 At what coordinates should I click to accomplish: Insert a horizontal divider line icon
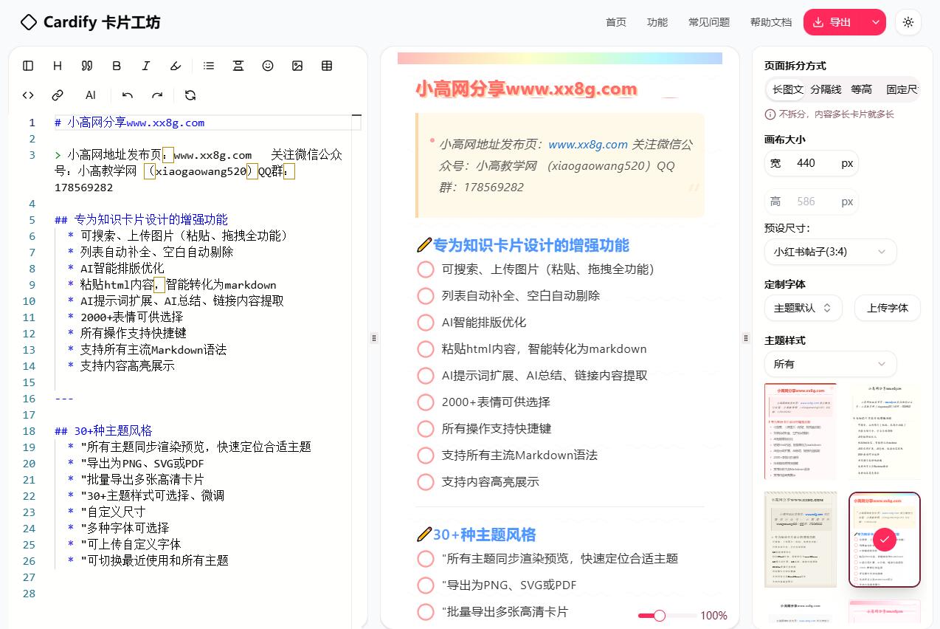238,66
